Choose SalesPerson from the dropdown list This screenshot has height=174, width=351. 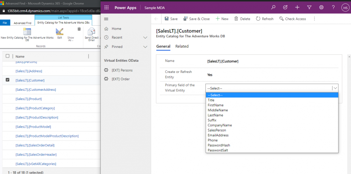272,130
